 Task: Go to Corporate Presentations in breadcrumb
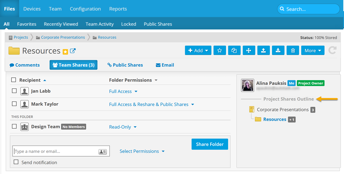[x=63, y=37]
